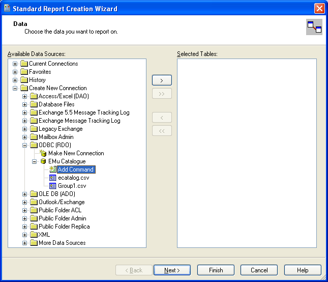Select Exchange Message Tracking Log item

pyautogui.click(x=79, y=121)
